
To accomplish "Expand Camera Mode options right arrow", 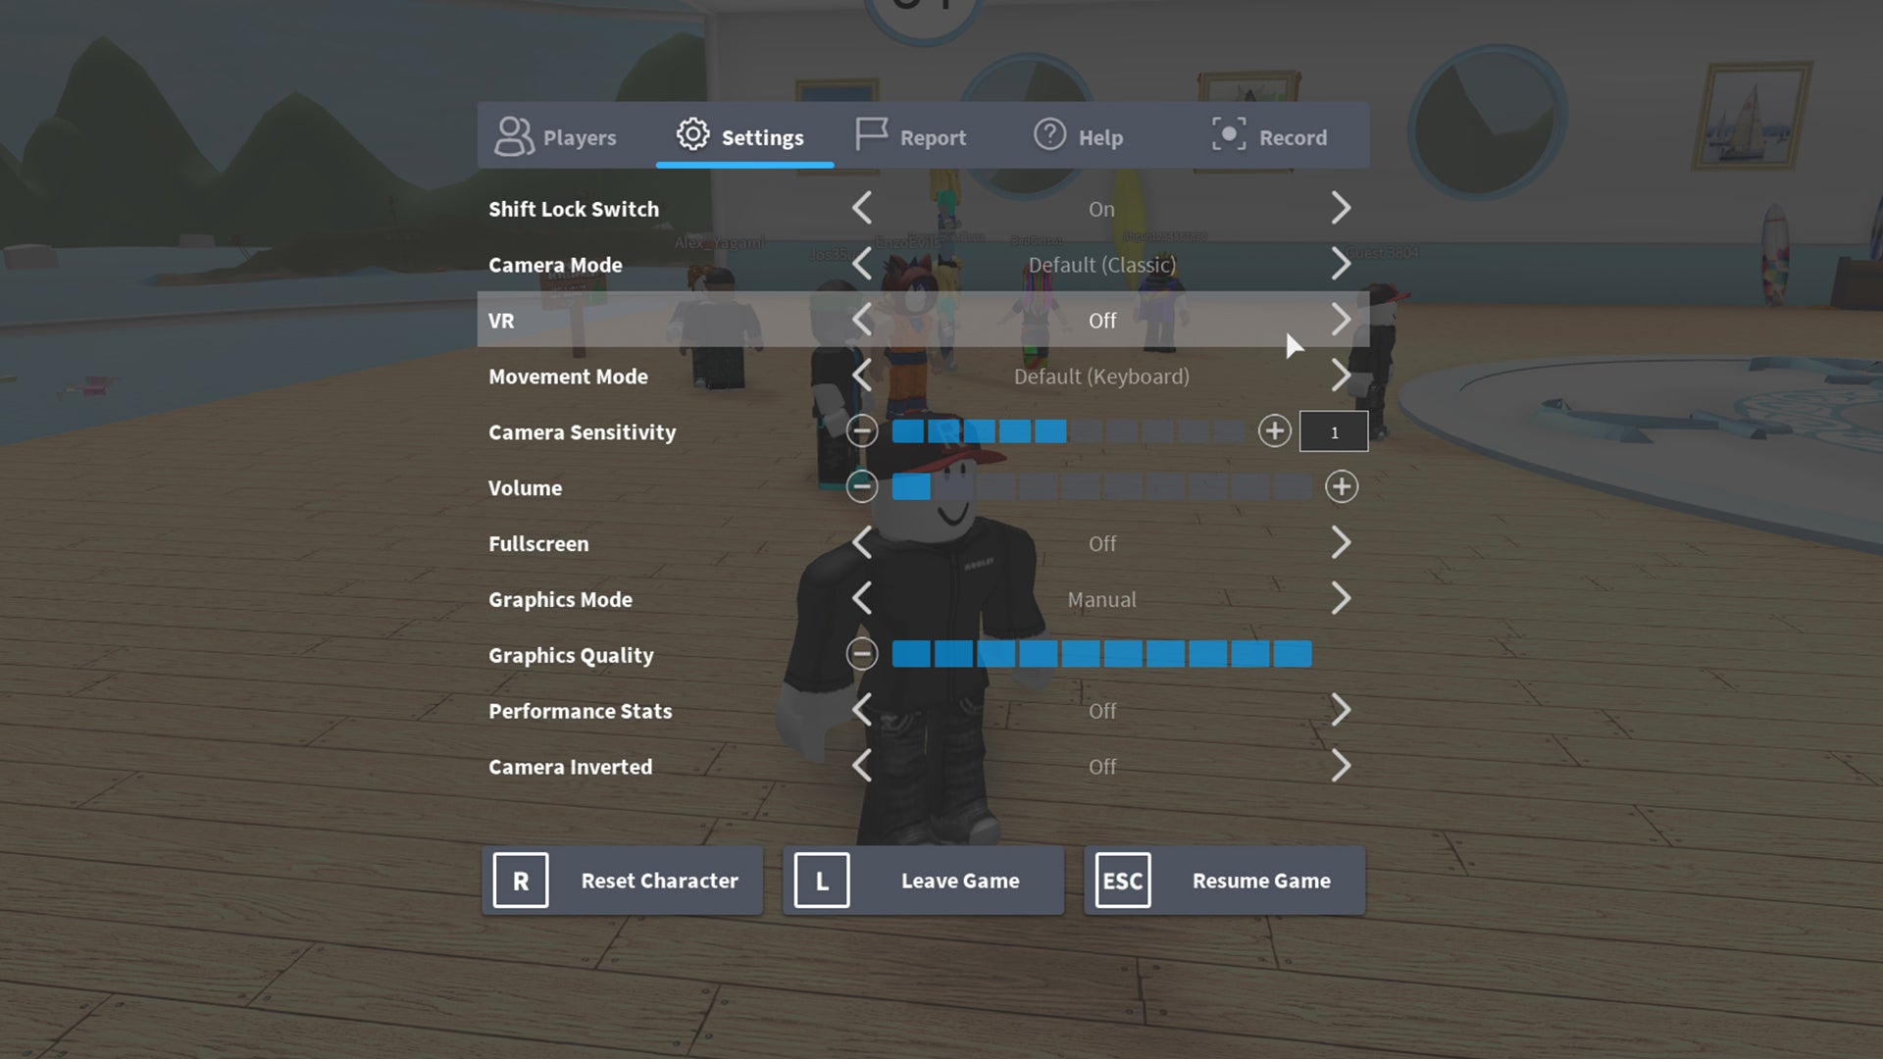I will click(1341, 264).
